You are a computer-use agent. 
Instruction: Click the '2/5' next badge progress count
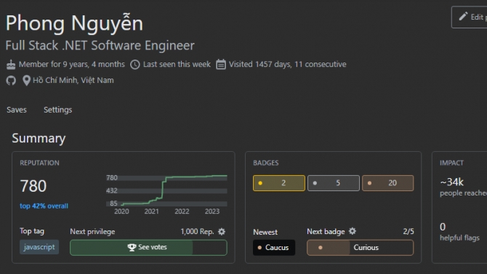point(408,231)
